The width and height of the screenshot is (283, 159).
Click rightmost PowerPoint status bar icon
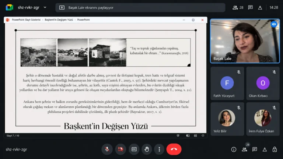[x=203, y=135]
